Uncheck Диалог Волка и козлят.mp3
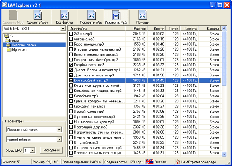 [71, 70]
